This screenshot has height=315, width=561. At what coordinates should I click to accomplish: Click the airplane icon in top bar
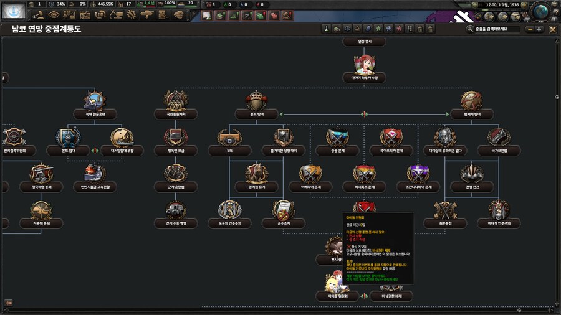pyautogui.click(x=146, y=14)
